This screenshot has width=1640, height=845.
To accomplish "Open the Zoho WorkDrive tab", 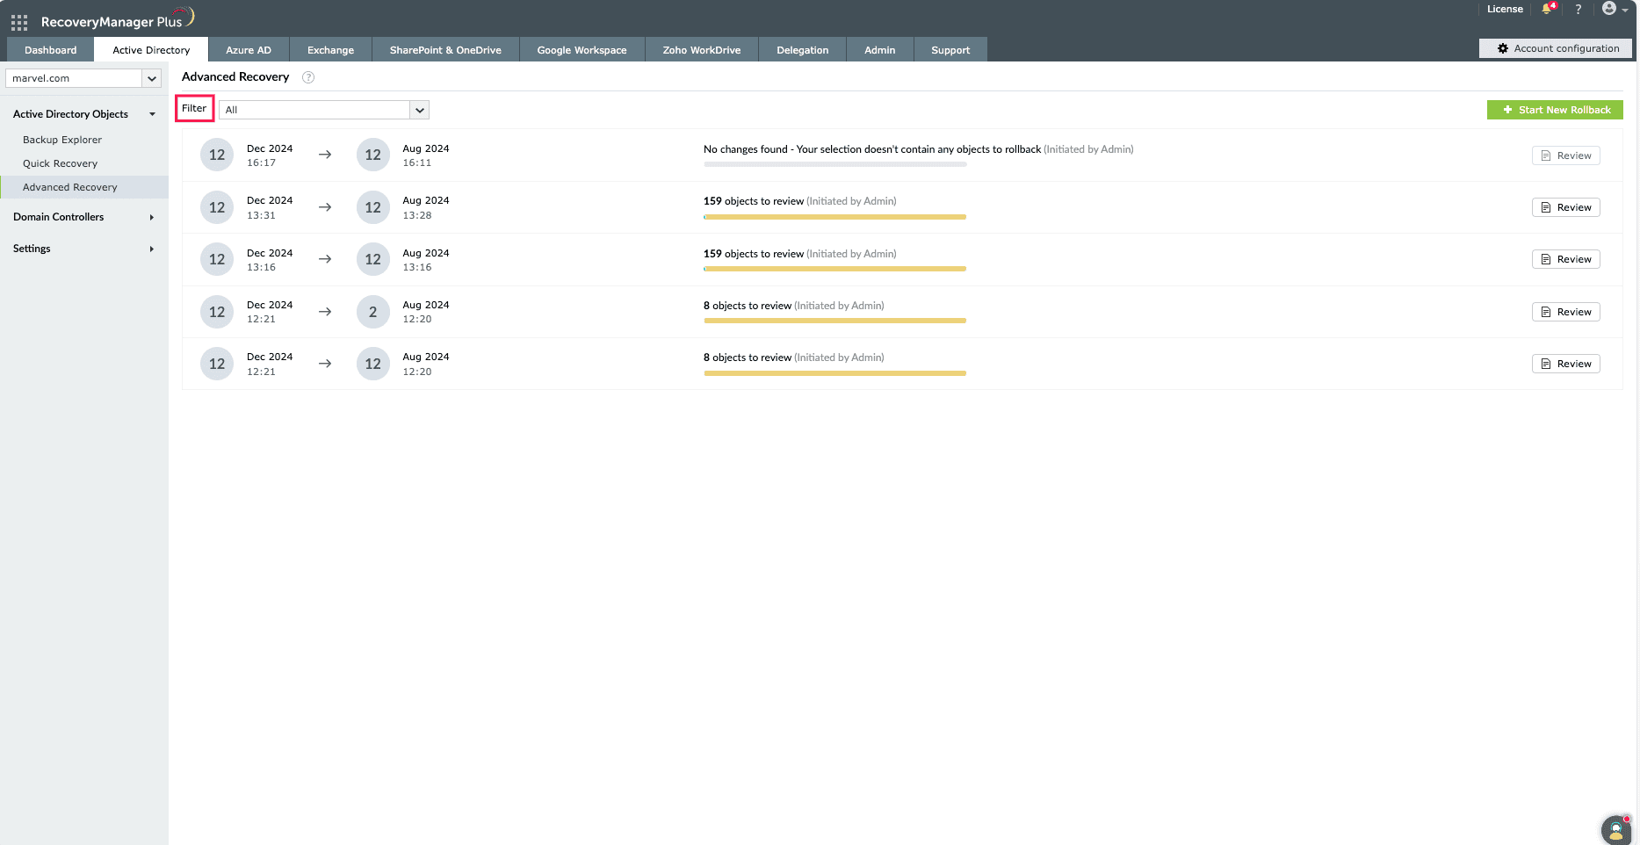I will pyautogui.click(x=702, y=50).
